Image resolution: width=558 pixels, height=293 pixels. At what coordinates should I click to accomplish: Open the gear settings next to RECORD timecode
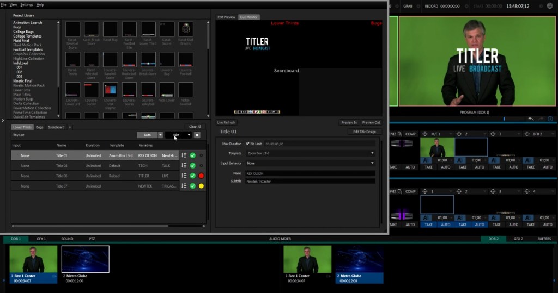coord(466,6)
